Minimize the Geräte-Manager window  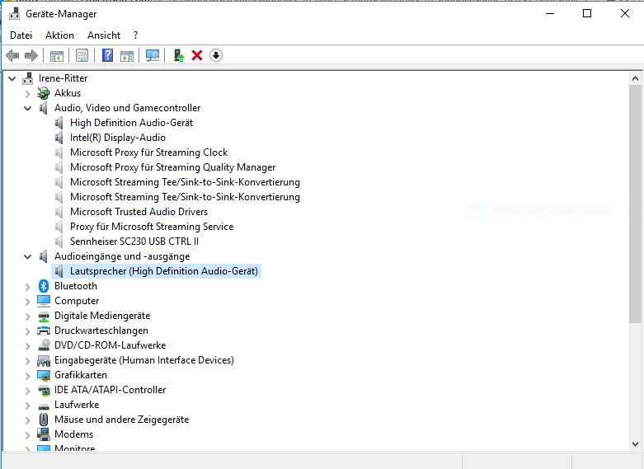[550, 13]
